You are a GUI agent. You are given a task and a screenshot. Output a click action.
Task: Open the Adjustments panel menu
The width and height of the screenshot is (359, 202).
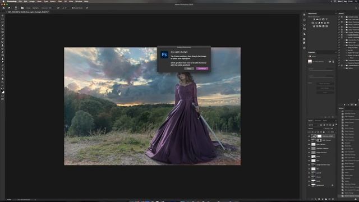[335, 13]
